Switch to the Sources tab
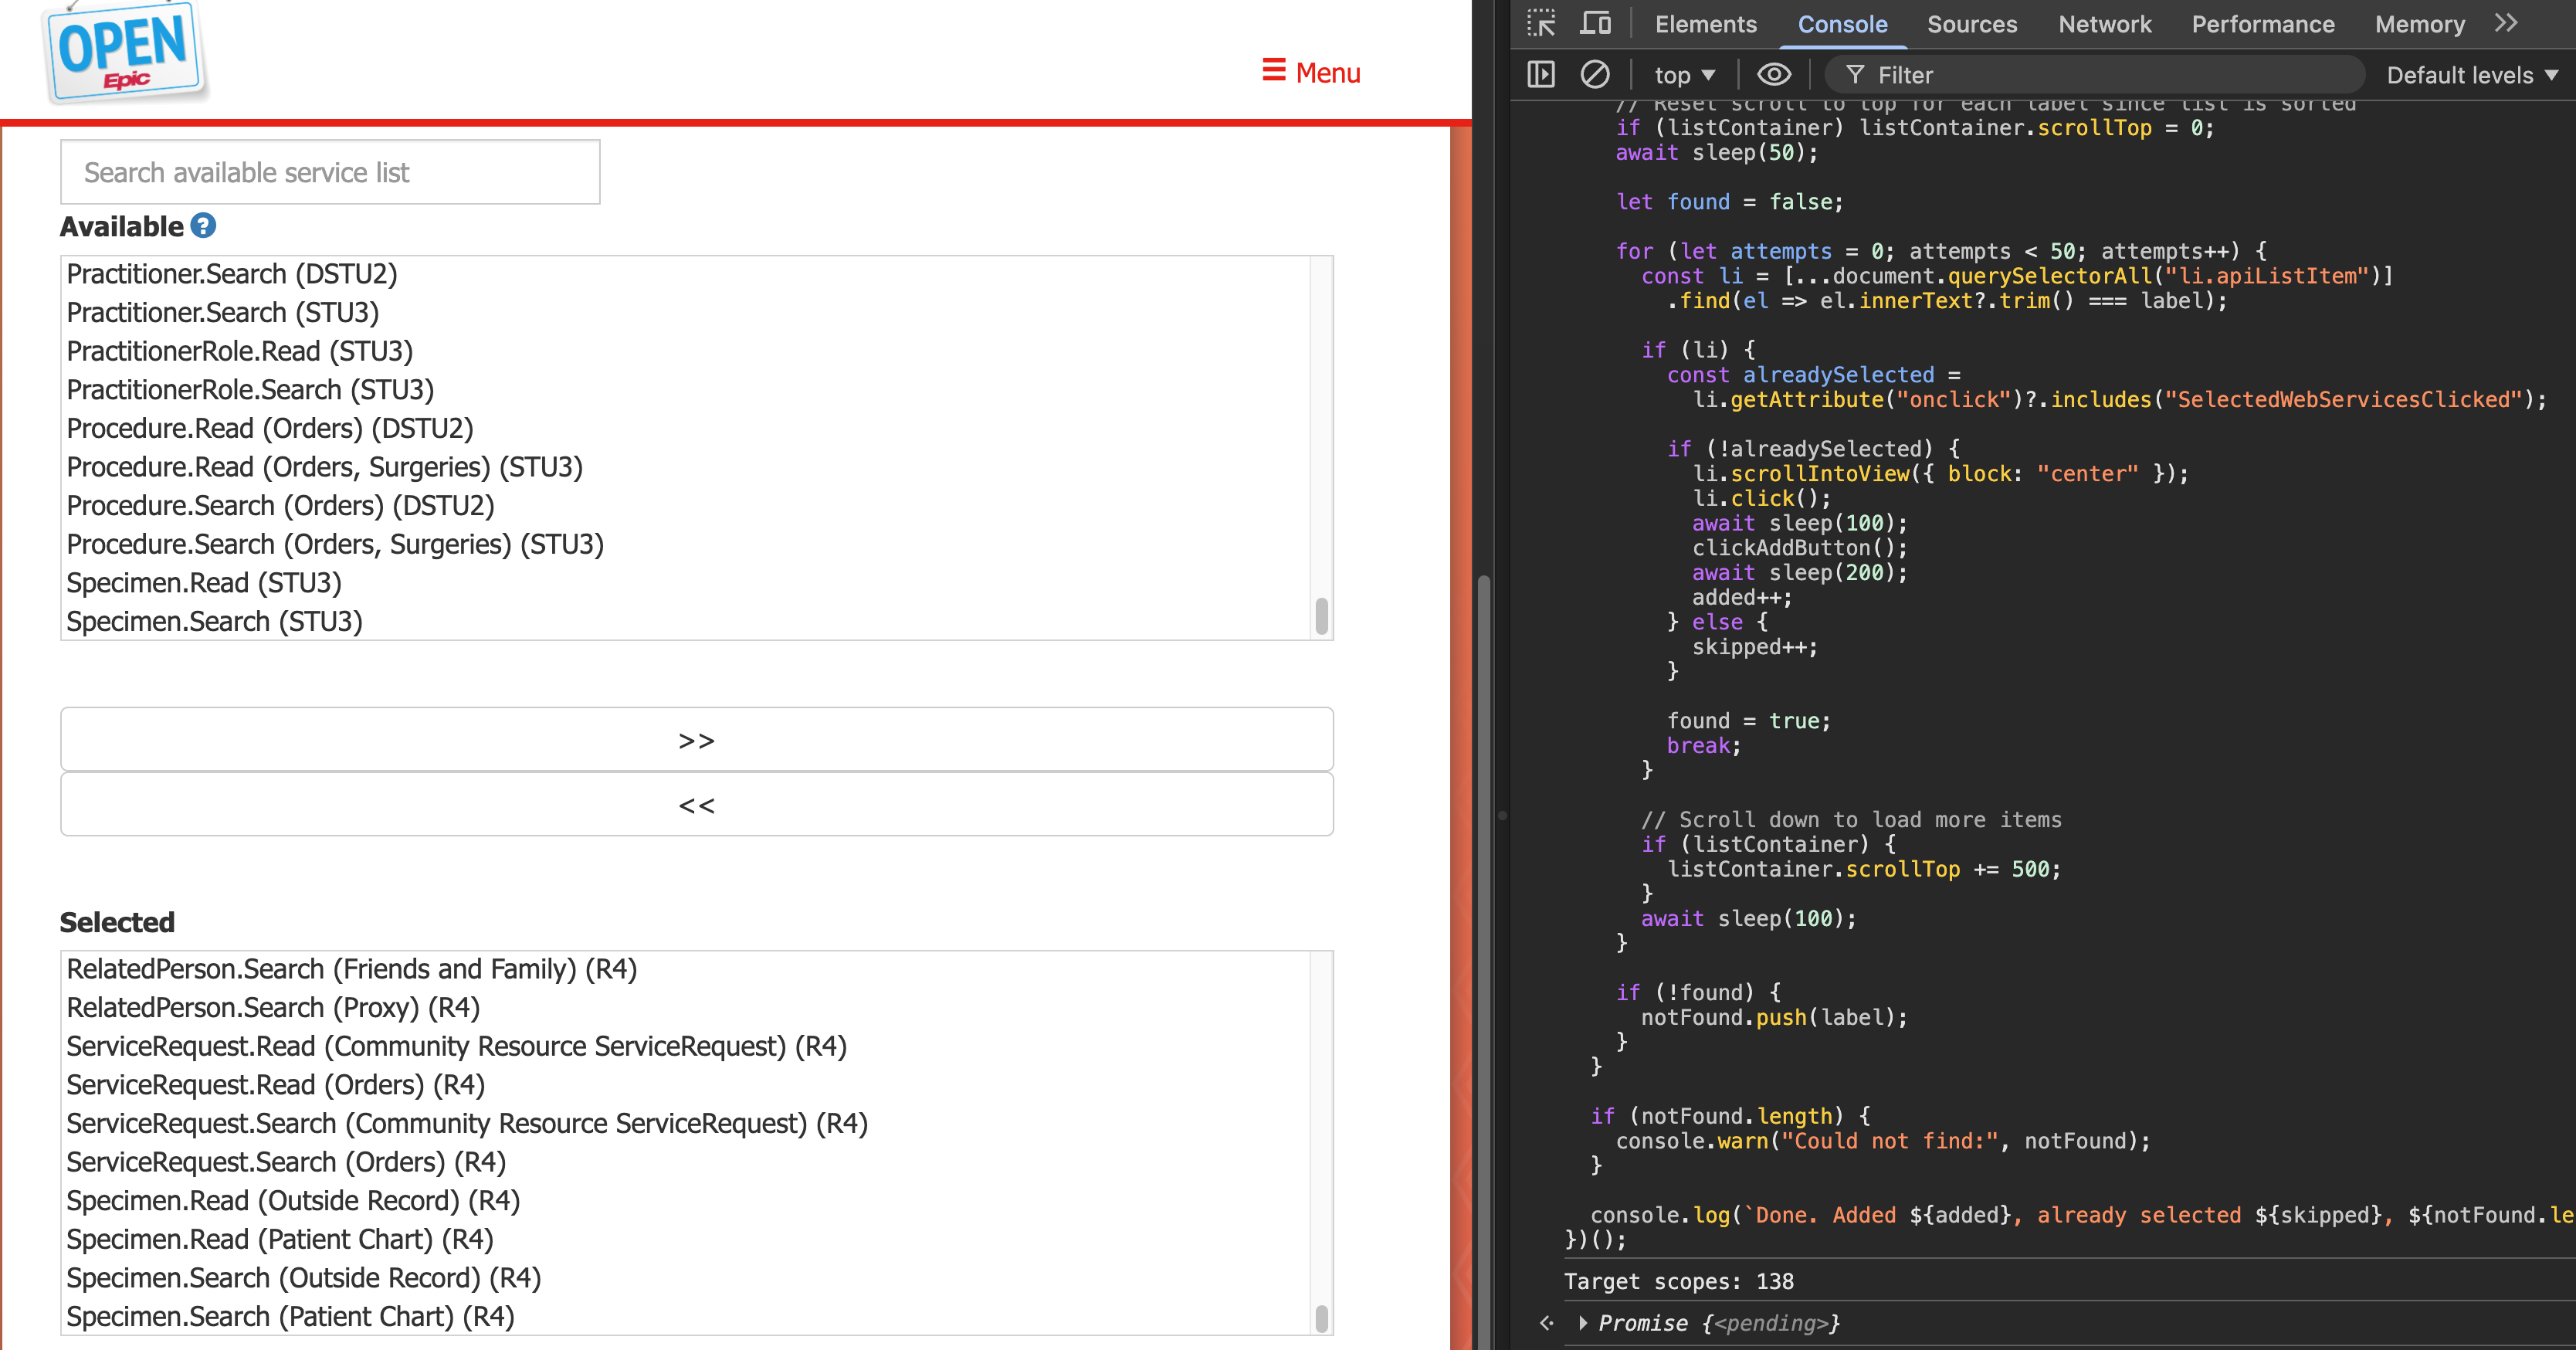The width and height of the screenshot is (2576, 1350). click(1972, 24)
